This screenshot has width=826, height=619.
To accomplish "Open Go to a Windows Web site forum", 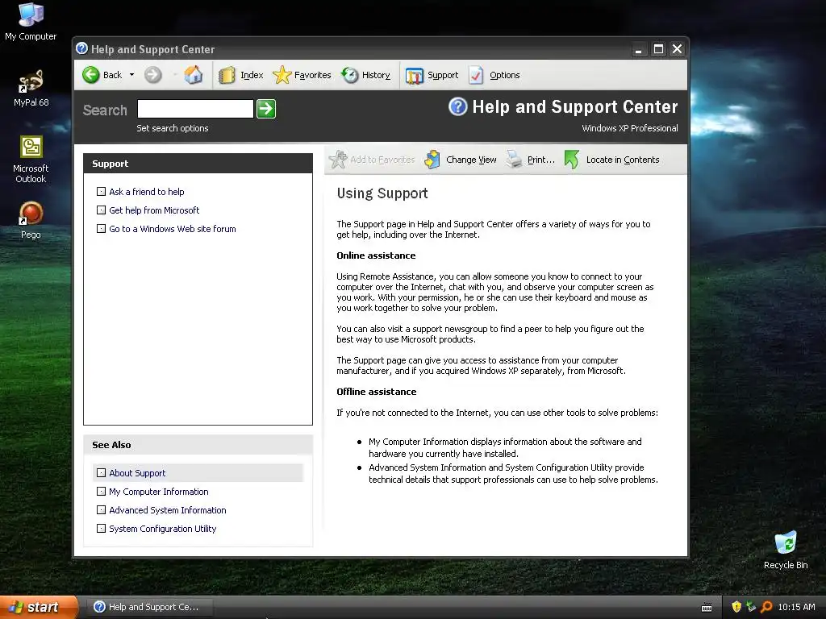I will tap(173, 229).
